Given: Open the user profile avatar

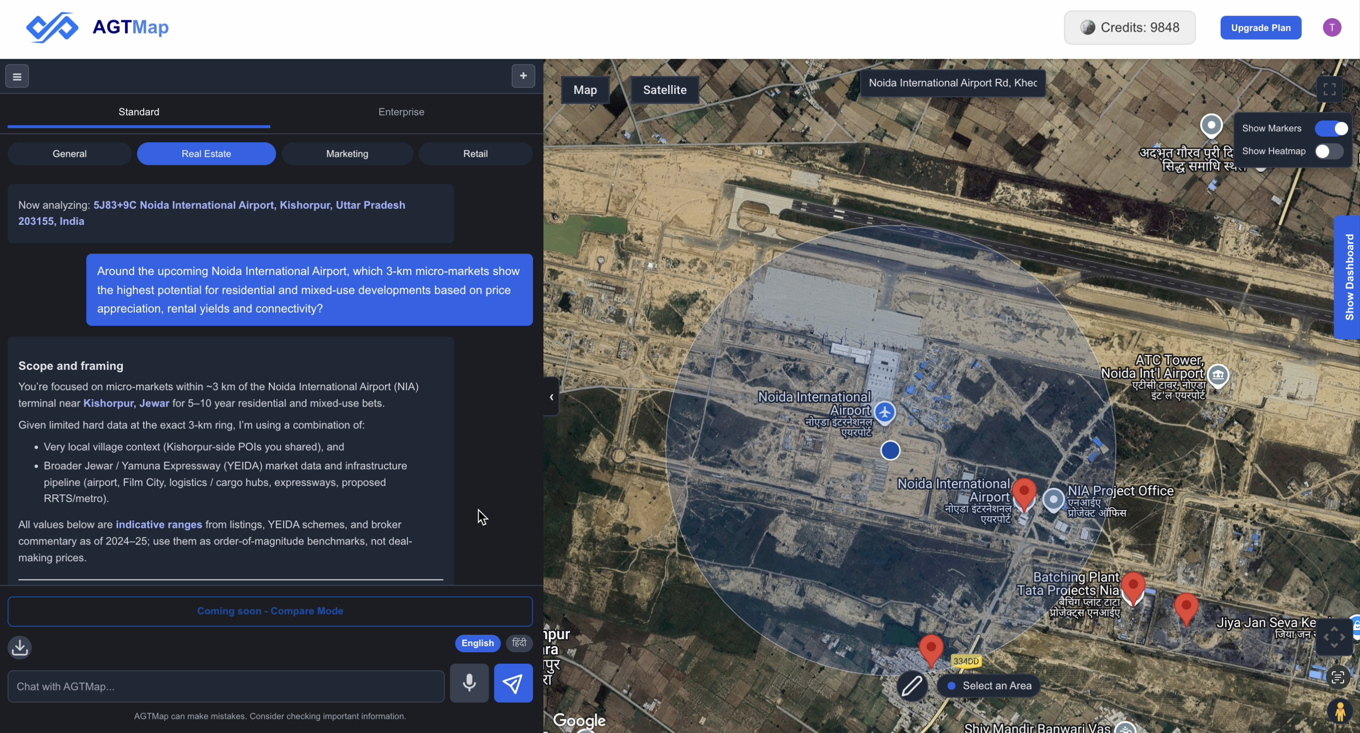Looking at the screenshot, I should click(x=1332, y=27).
